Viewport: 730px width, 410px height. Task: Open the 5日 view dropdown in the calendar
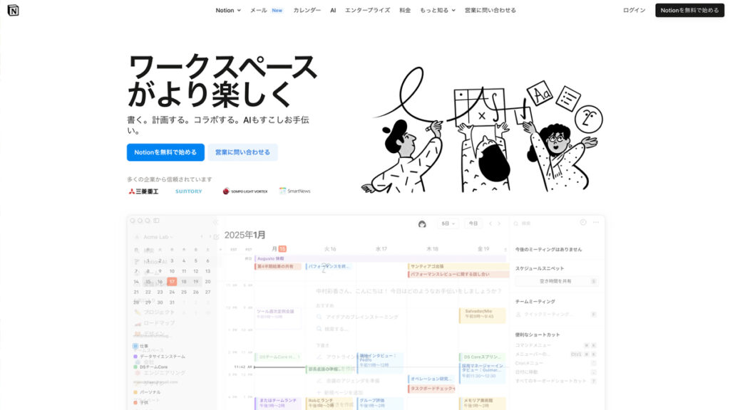448,224
